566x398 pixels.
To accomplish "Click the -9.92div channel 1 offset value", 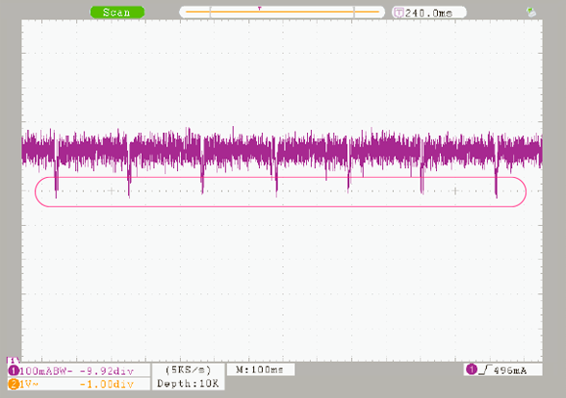I will coord(107,371).
